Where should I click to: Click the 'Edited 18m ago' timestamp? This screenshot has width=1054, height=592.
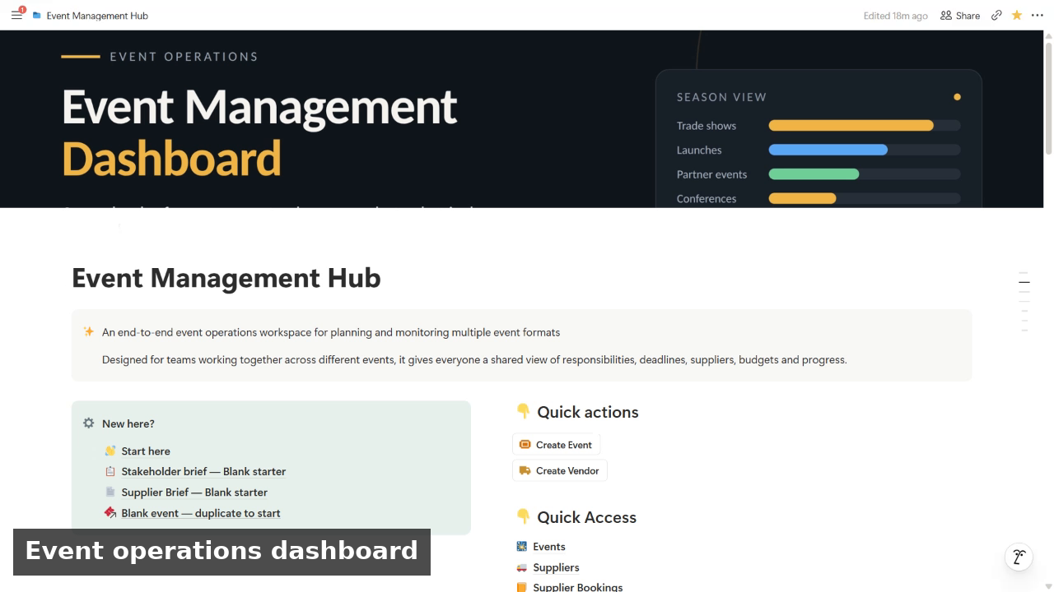[895, 16]
